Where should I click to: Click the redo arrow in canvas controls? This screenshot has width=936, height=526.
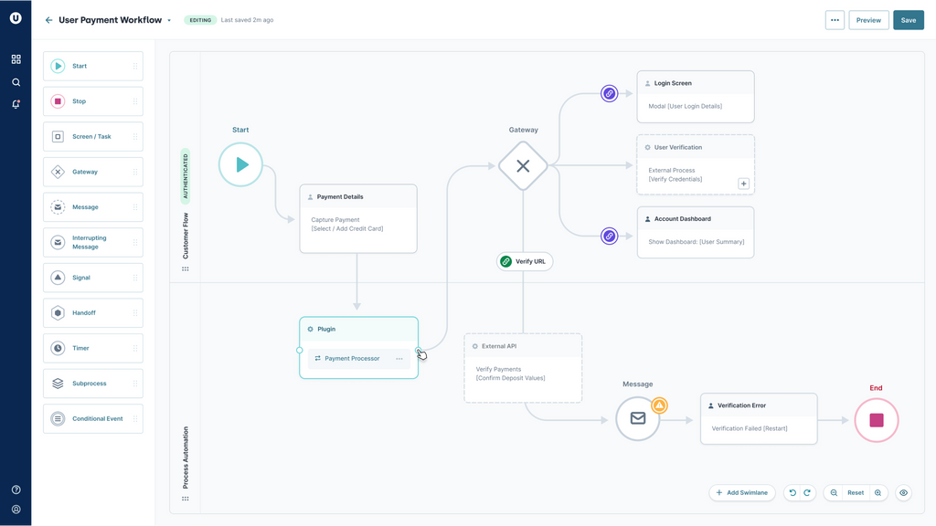(807, 493)
